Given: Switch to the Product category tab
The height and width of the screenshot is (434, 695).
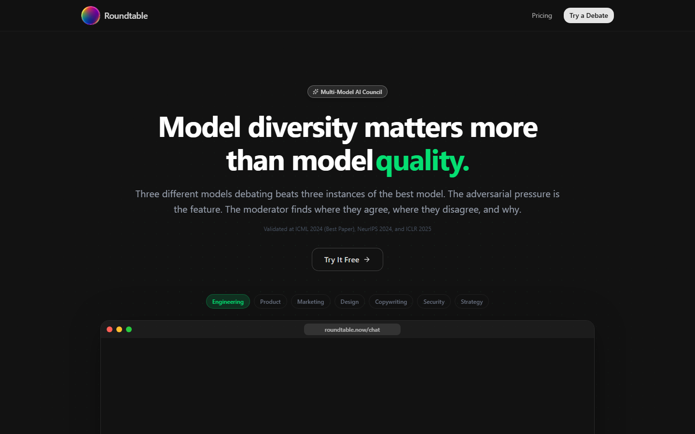Looking at the screenshot, I should pos(270,301).
